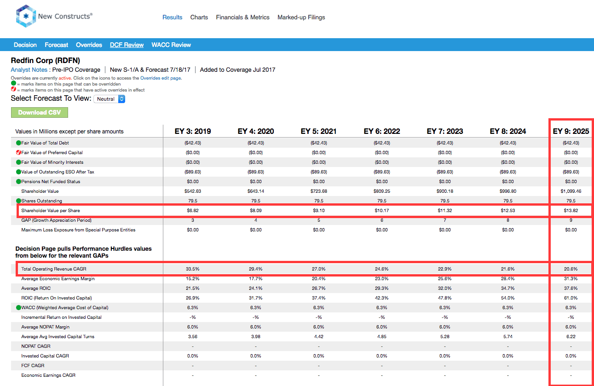
Task: Click the Incremental Return on Invested Capital label
Action: point(61,317)
